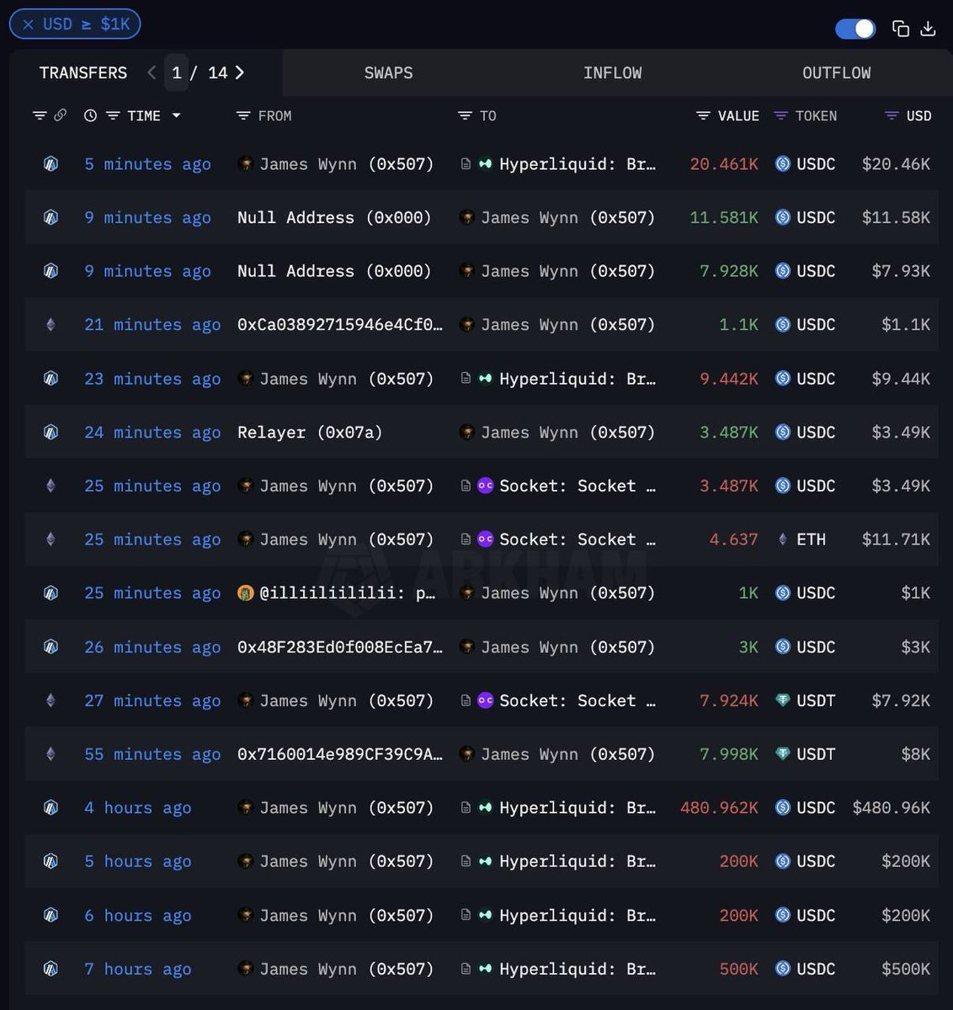Open the 5 minutes ago transaction
Screen dimensions: 953x1010
coord(147,164)
